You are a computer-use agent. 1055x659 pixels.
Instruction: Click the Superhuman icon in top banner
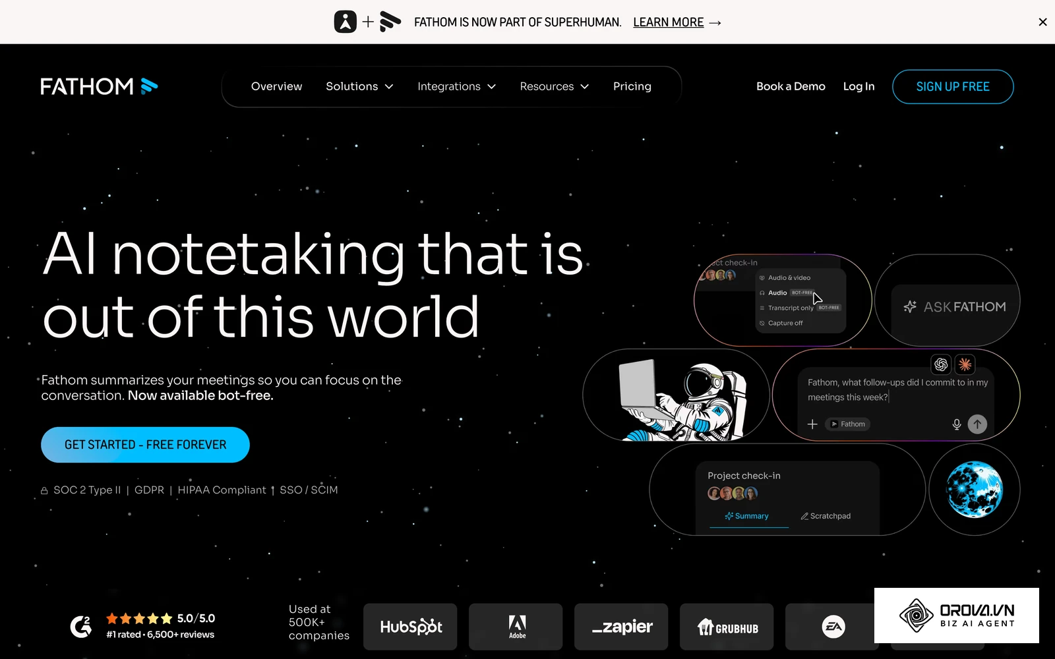click(345, 22)
